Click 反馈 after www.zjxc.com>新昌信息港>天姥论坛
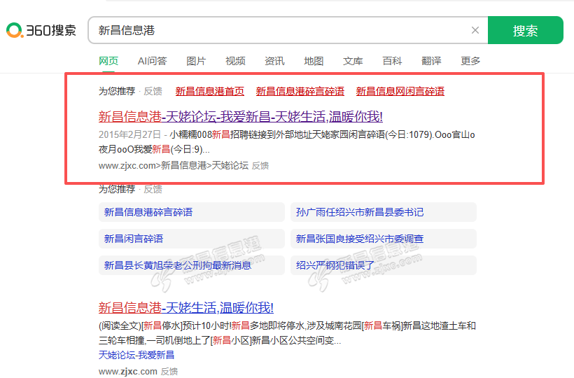574x378 pixels. 260,166
